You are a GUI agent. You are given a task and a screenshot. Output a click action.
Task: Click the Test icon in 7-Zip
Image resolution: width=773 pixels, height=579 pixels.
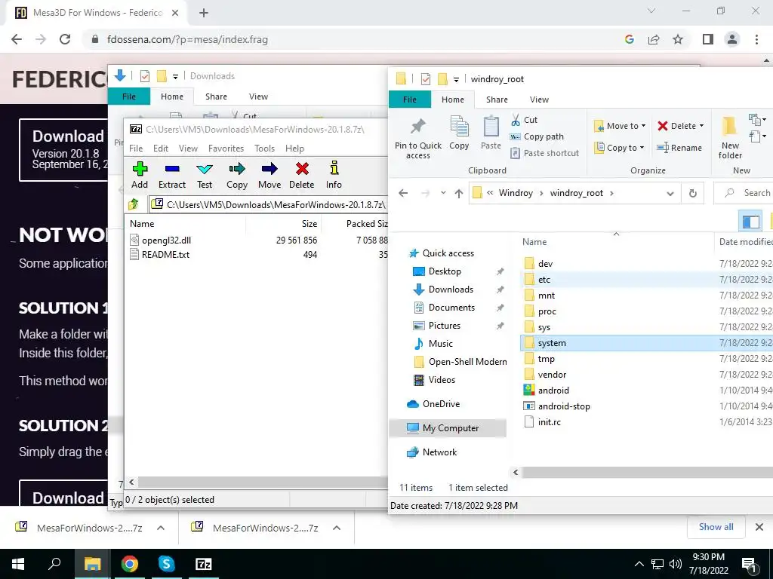pos(204,169)
